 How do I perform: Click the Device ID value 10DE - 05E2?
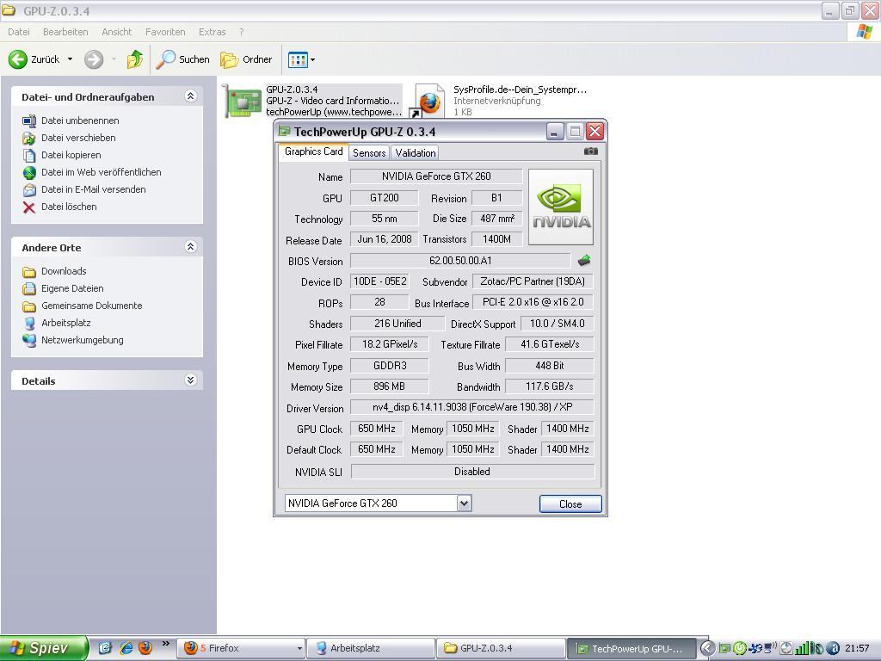point(379,281)
